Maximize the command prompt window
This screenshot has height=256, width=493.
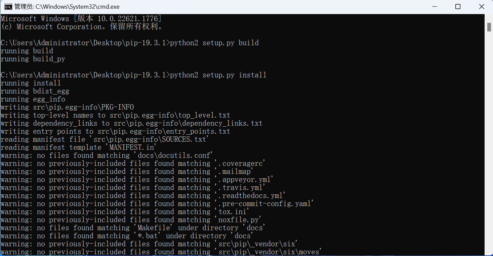click(458, 7)
